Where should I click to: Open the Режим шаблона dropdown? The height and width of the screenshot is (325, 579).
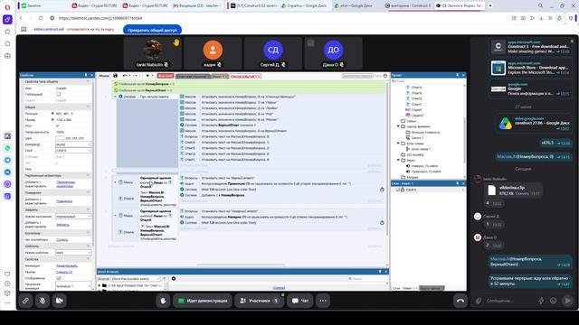click(73, 253)
